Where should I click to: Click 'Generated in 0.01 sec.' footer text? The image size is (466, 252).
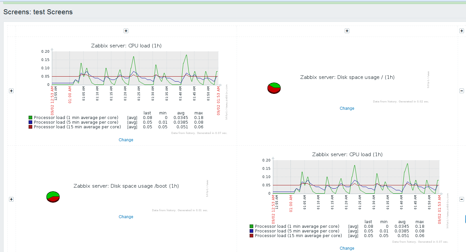tap(193, 210)
